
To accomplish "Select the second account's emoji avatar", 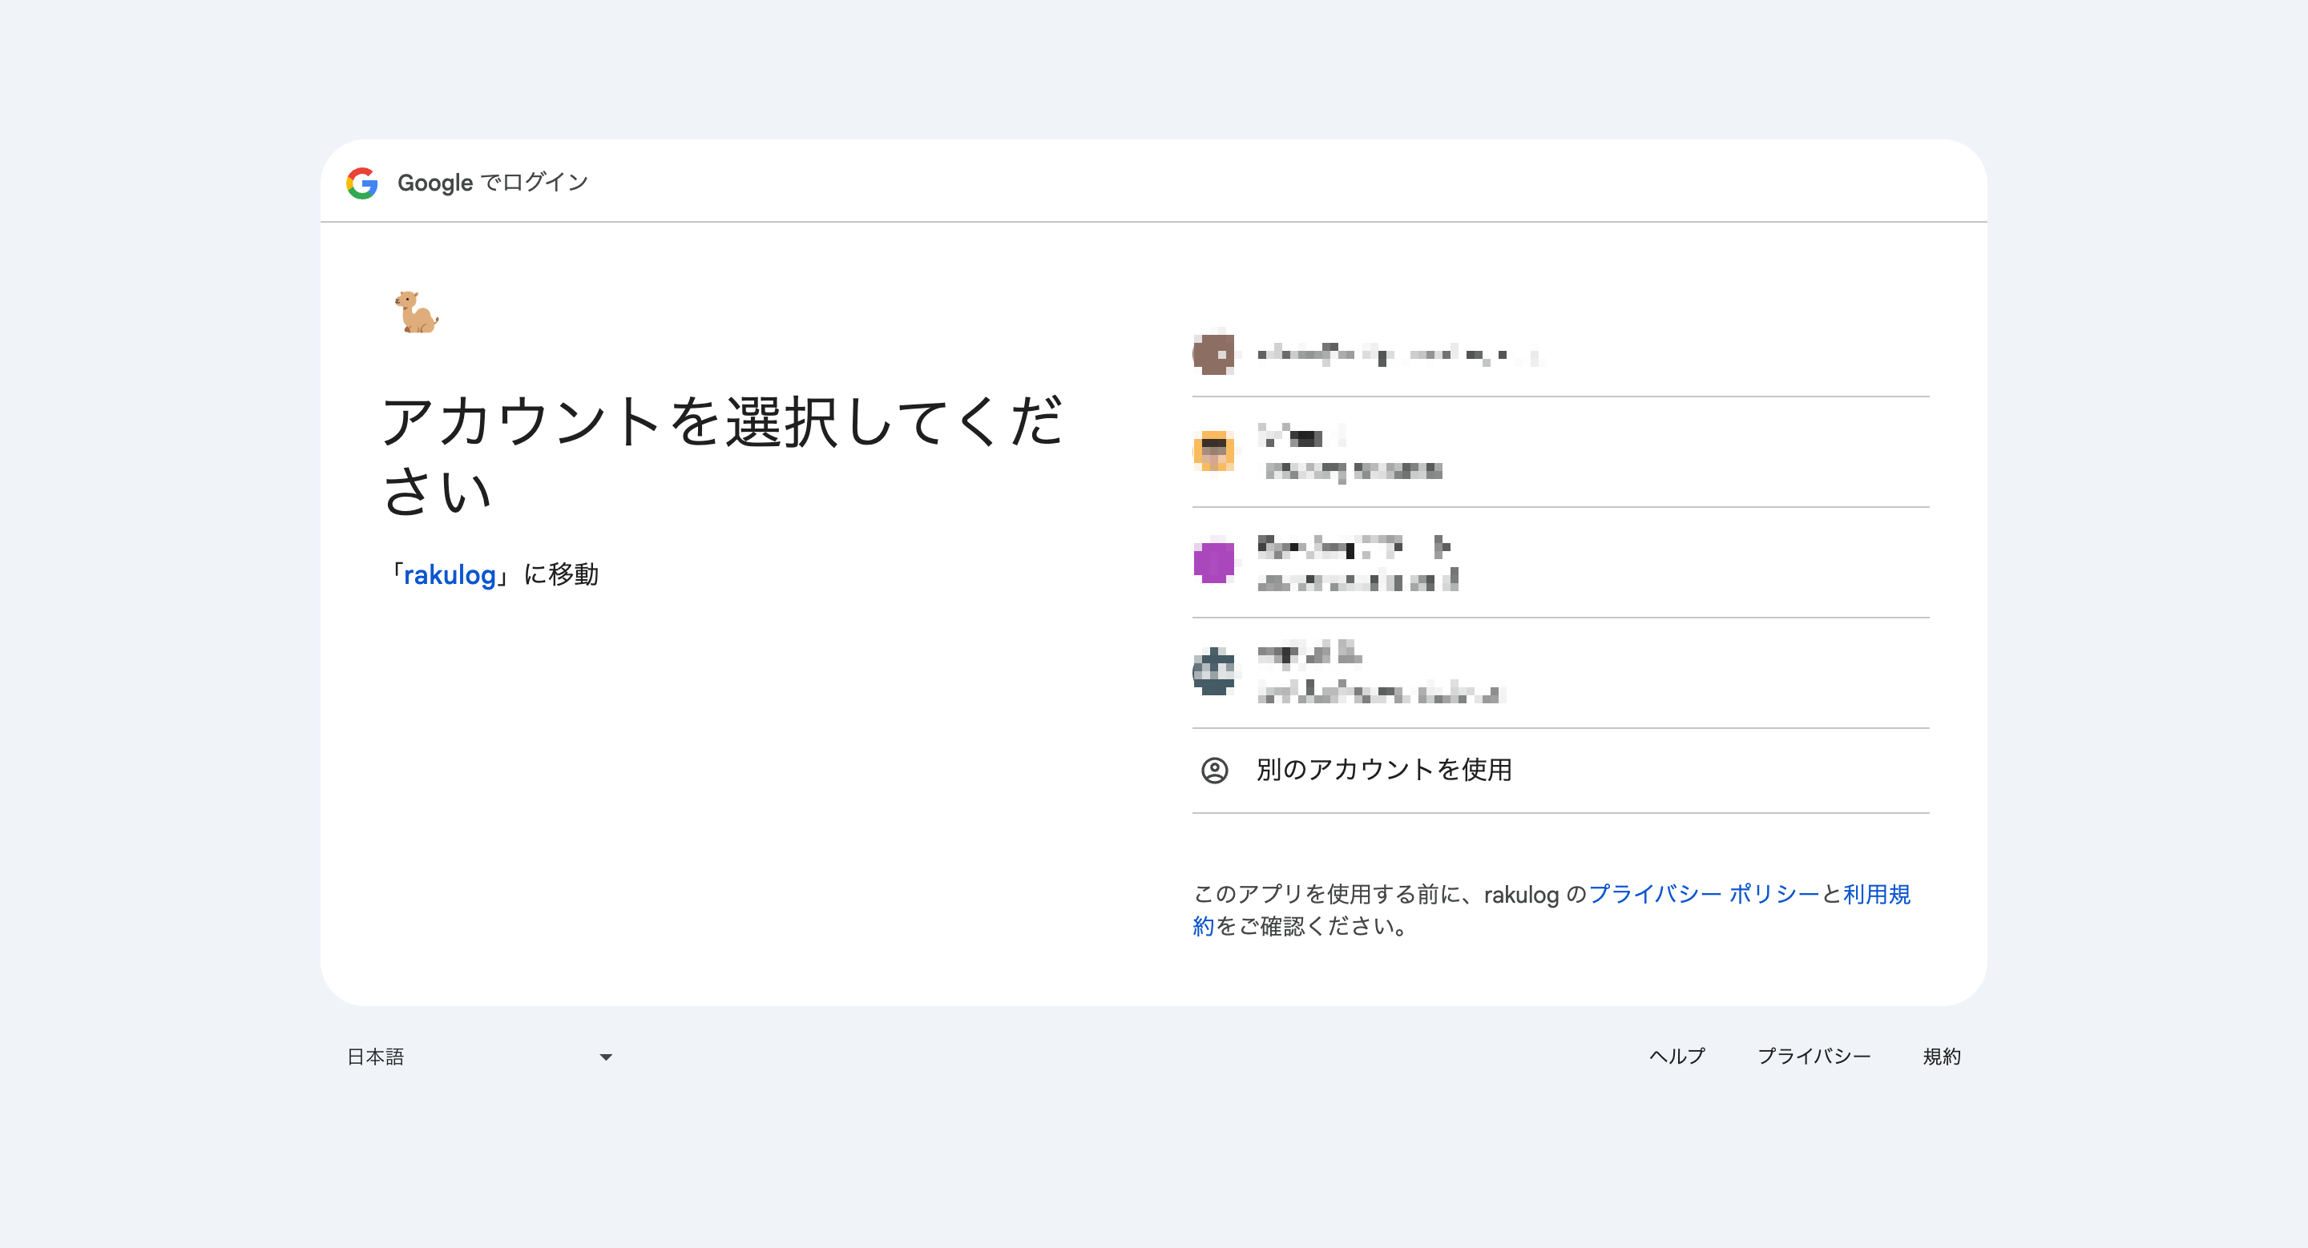I will point(1213,451).
